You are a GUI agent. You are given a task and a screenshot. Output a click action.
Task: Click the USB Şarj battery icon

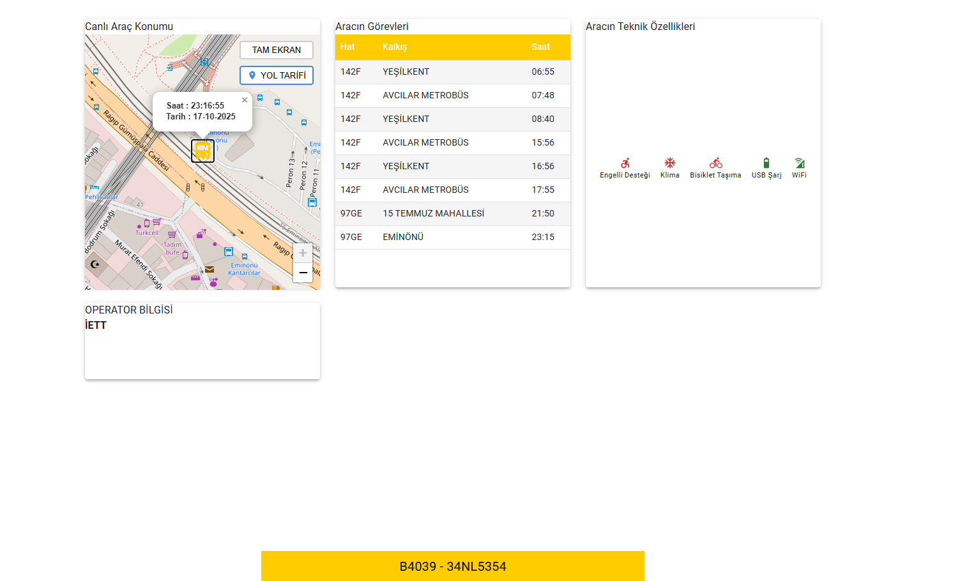(766, 163)
